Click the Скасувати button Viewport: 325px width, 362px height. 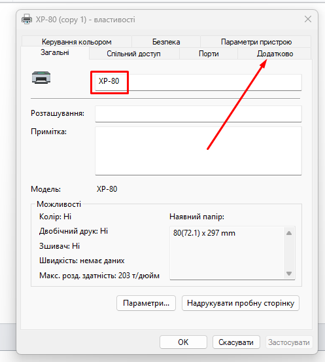[236, 342]
